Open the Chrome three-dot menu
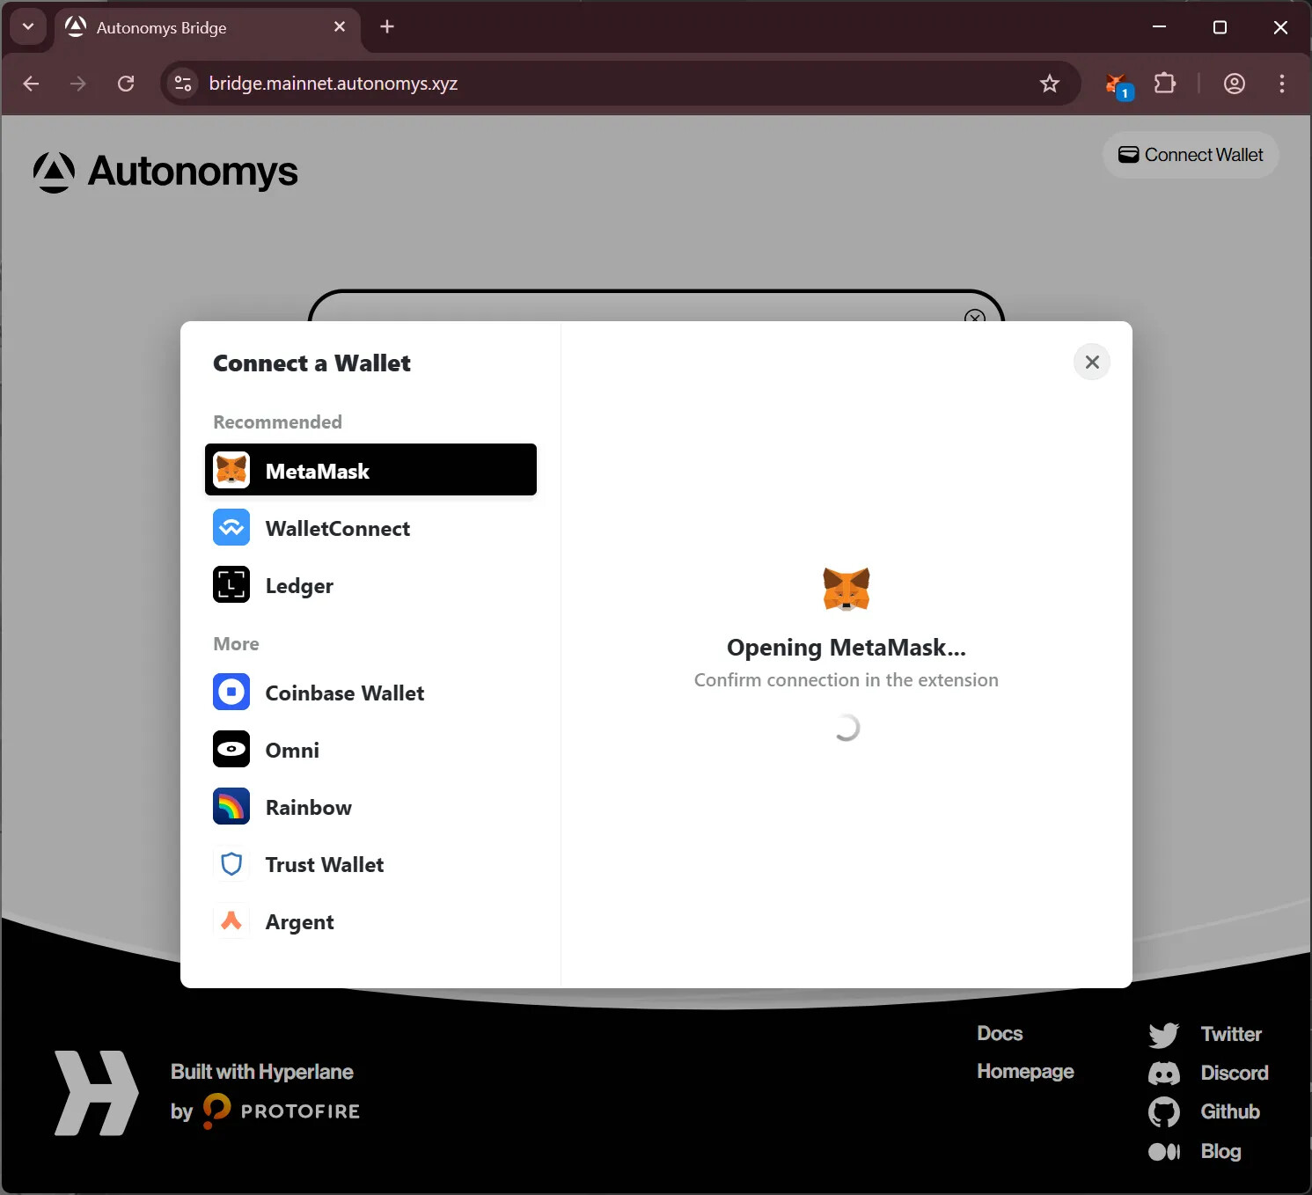This screenshot has height=1195, width=1312. (1281, 84)
